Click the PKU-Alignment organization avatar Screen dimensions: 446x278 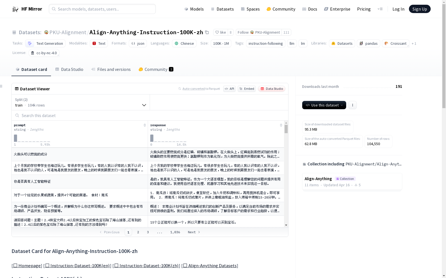tap(46, 32)
